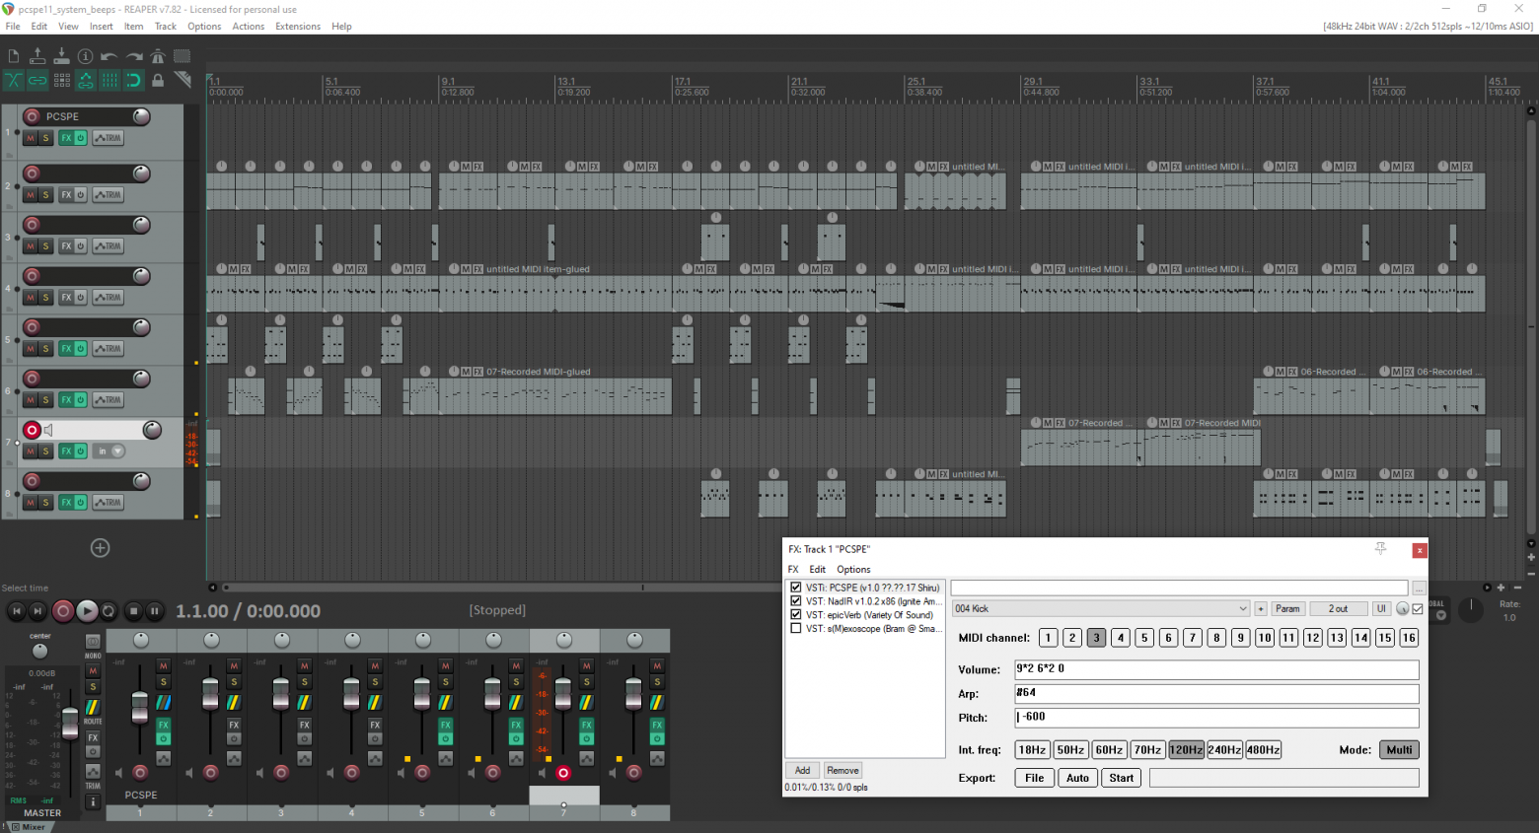Open the Extensions menu
Image resolution: width=1539 pixels, height=833 pixels.
pyautogui.click(x=298, y=27)
